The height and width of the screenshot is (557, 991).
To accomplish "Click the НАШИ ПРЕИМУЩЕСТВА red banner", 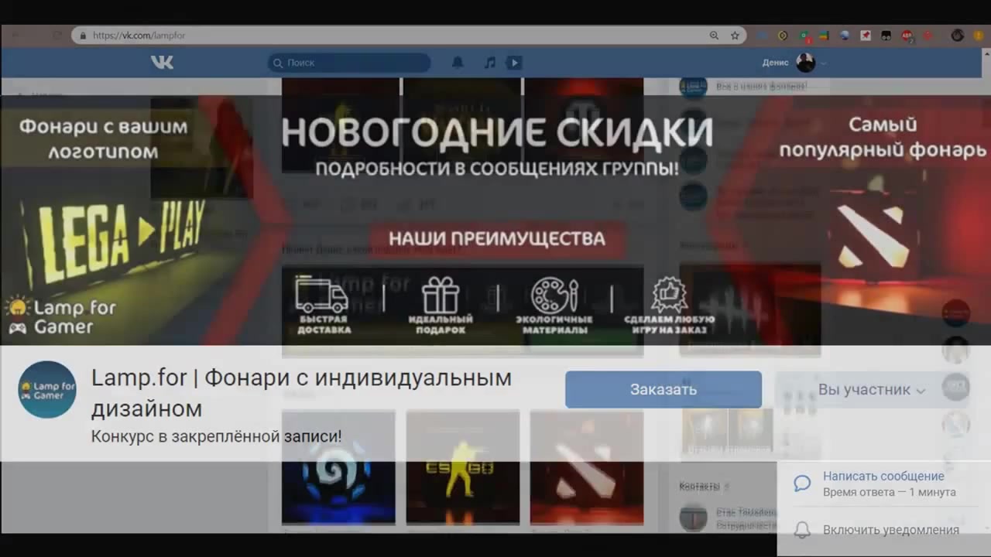I will click(x=497, y=238).
